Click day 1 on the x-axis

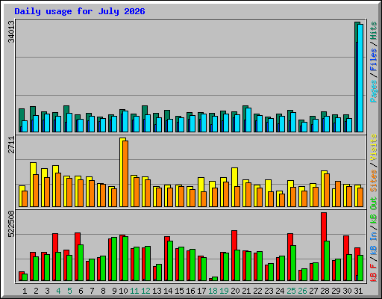tap(25, 291)
